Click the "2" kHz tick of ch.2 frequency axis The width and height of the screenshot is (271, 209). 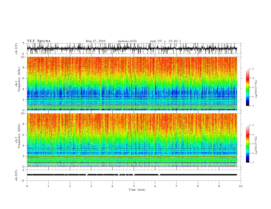click(24, 156)
